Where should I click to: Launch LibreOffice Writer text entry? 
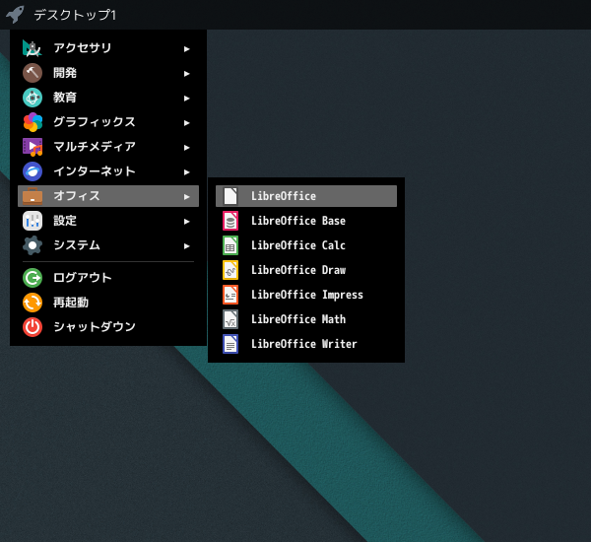pos(303,344)
